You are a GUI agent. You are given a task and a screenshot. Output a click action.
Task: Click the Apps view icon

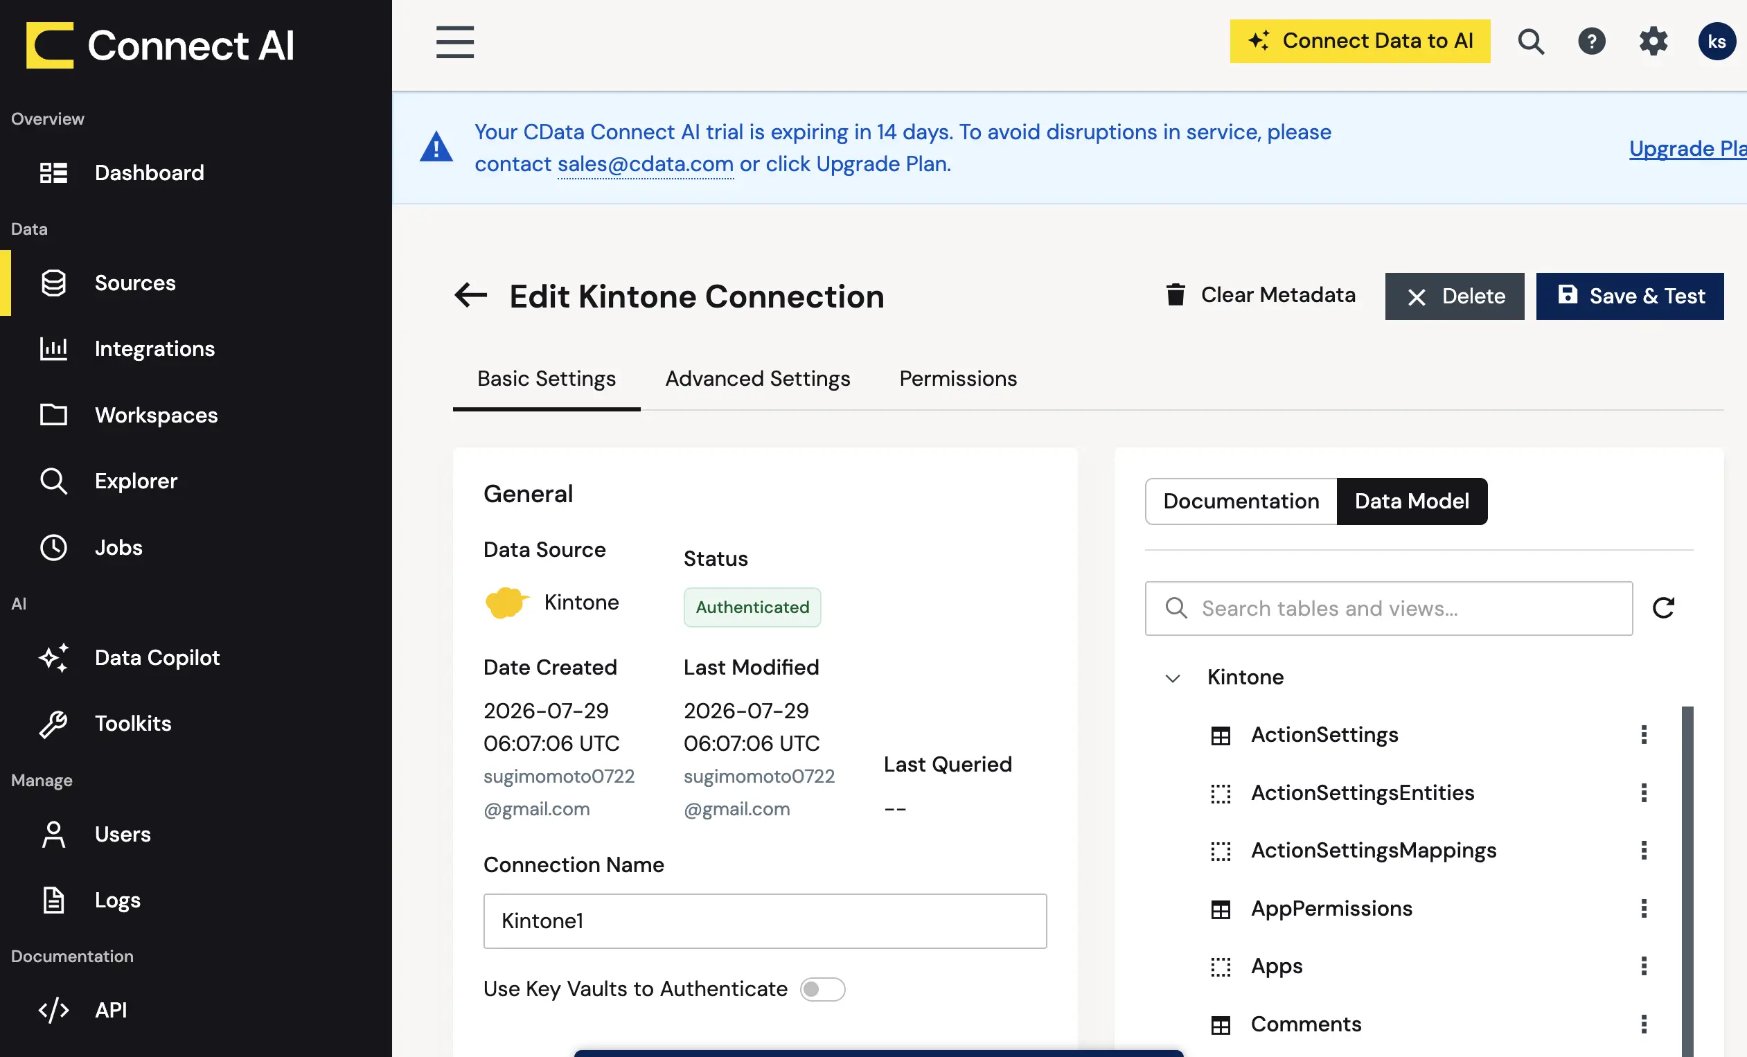[1221, 967]
